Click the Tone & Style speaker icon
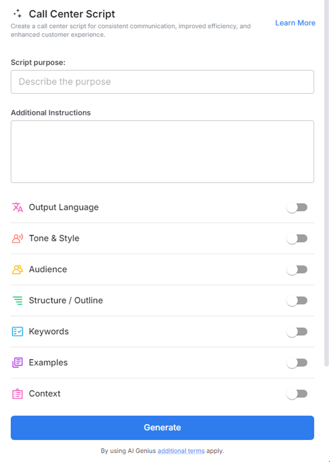Image resolution: width=330 pixels, height=462 pixels. [x=17, y=238]
